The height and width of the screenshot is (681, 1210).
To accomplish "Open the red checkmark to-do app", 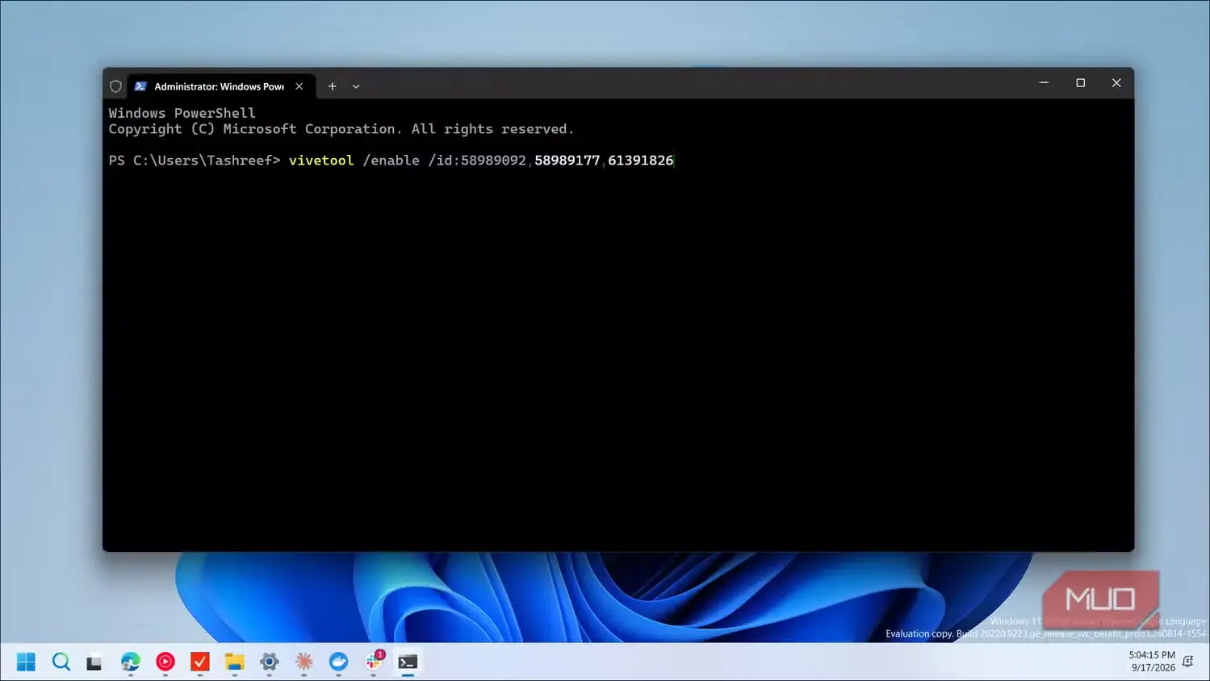I will point(200,662).
